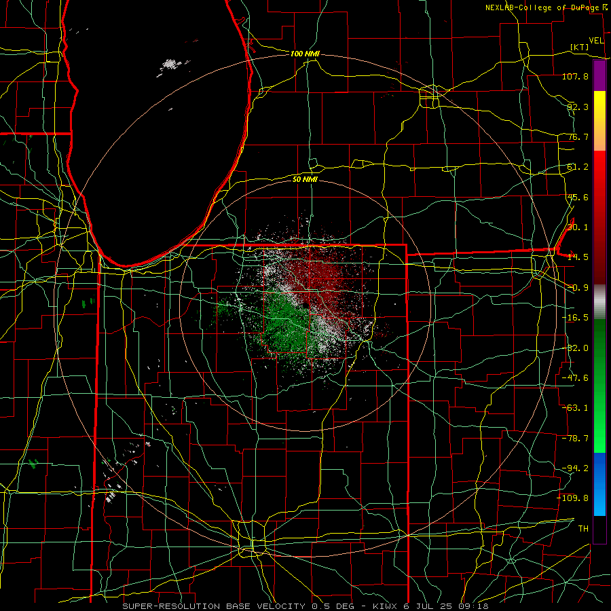Select the -32.0 velocity scale value
This screenshot has height=611, width=611.
(575, 348)
